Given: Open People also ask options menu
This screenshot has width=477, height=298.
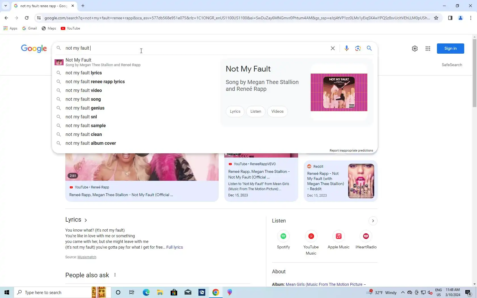Looking at the screenshot, I should 115,275.
